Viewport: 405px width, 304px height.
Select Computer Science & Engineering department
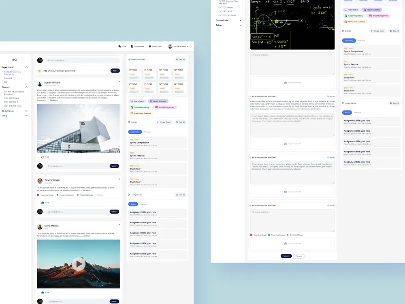click(x=13, y=73)
